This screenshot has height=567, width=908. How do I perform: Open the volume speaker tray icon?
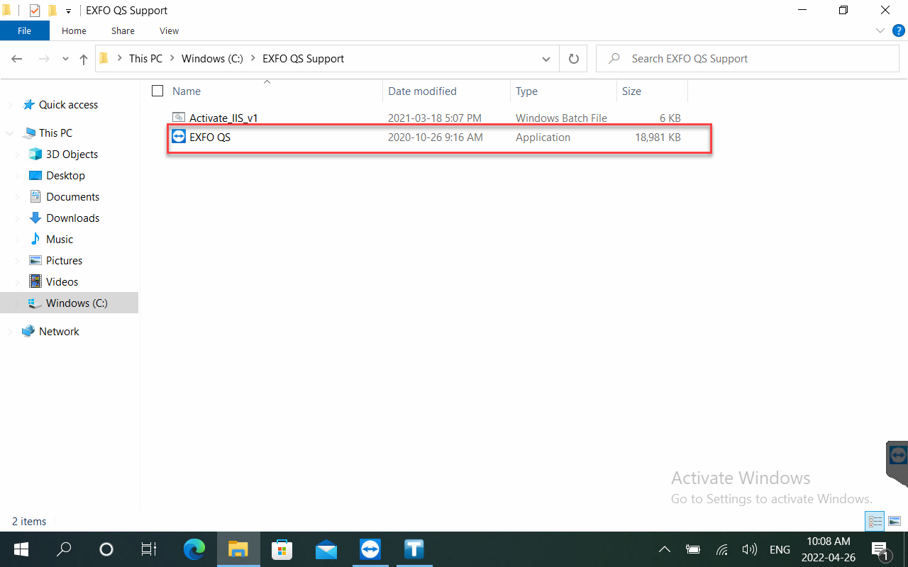(749, 549)
